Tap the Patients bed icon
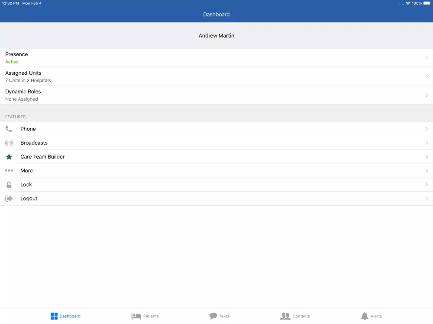Image resolution: width=433 pixels, height=324 pixels. [136, 316]
